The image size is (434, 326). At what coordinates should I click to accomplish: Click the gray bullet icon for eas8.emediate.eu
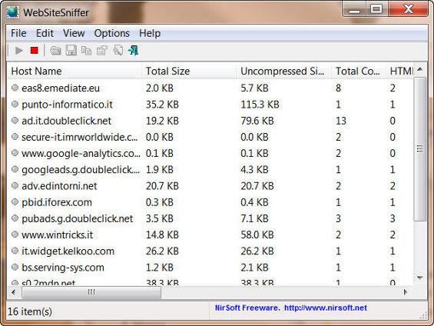pyautogui.click(x=15, y=88)
